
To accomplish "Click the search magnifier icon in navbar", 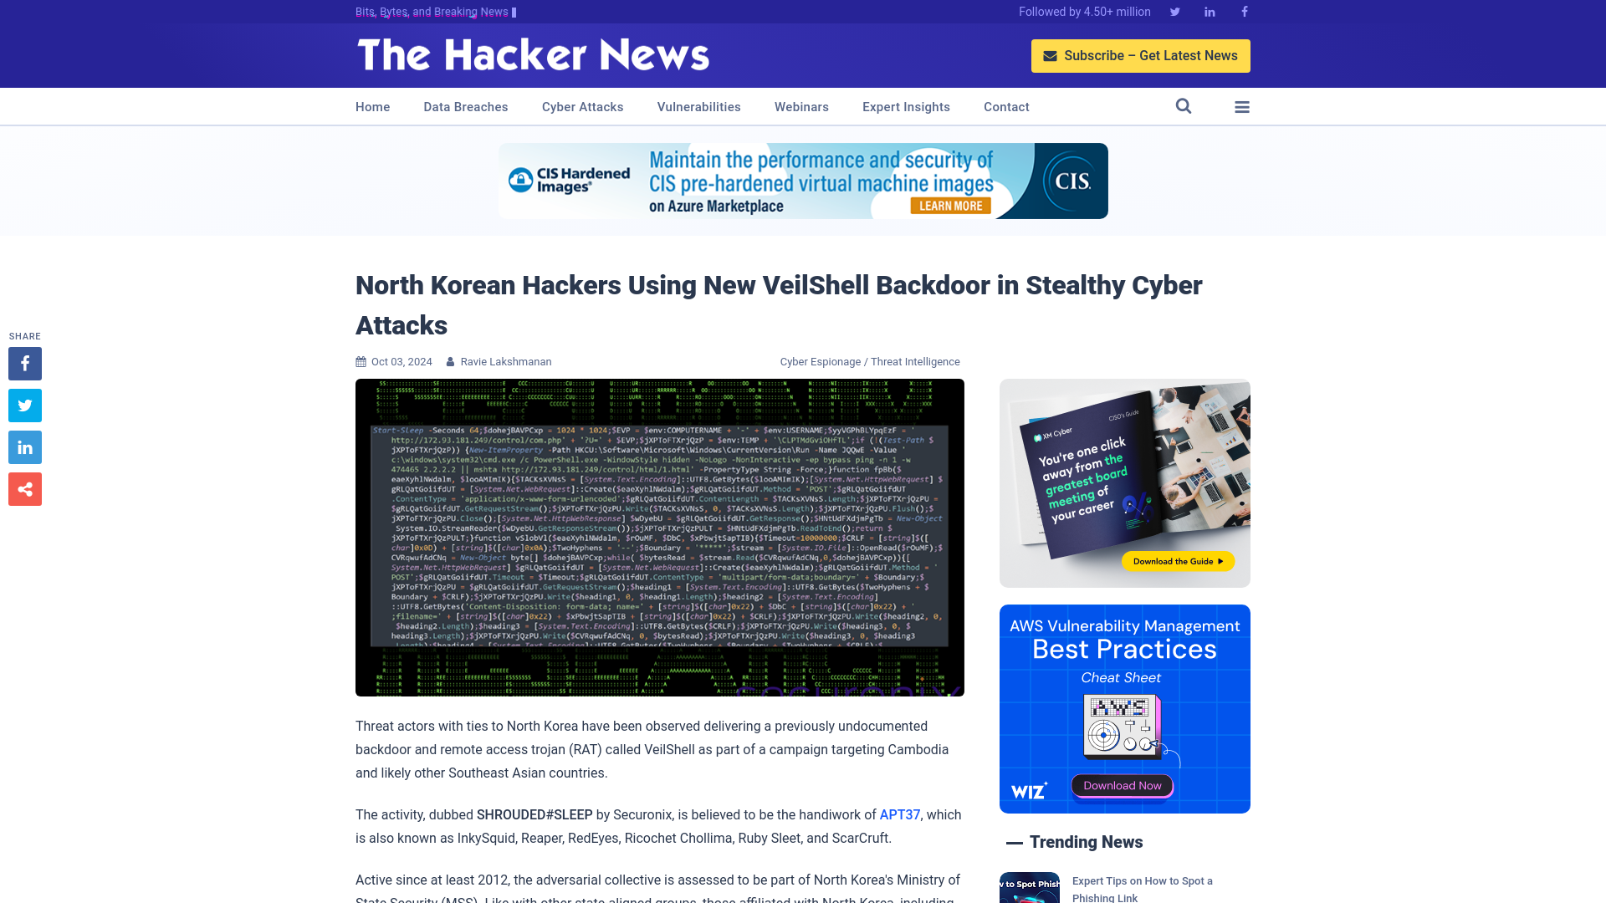I will pos(1183,107).
